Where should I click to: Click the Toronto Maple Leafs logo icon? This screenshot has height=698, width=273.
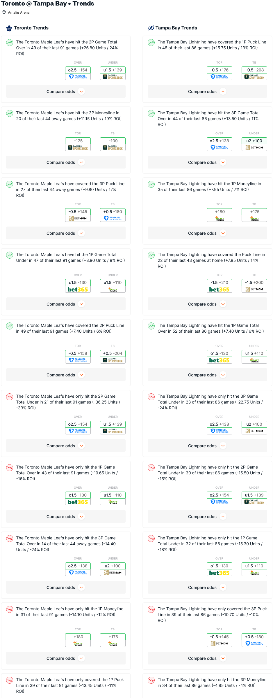pyautogui.click(x=9, y=28)
